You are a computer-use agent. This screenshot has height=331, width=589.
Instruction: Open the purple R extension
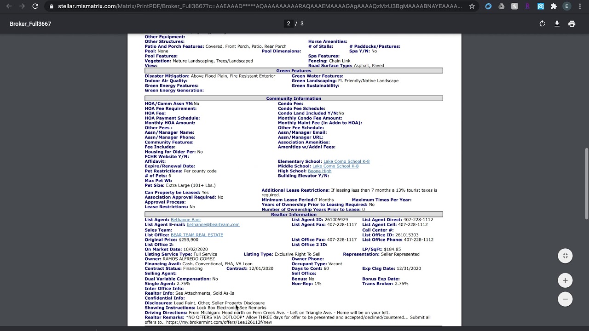click(527, 6)
